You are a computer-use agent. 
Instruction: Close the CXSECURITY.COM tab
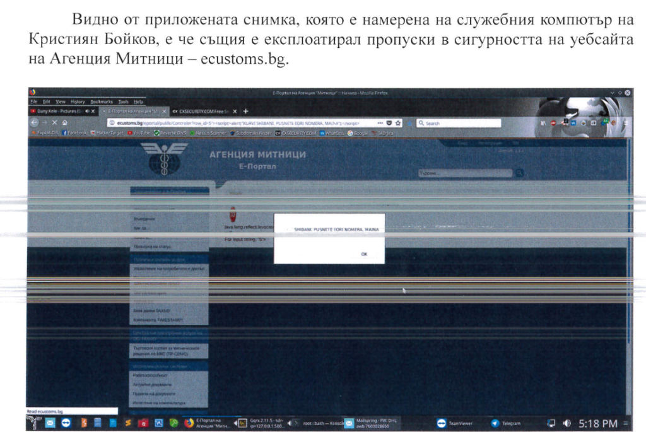235,111
